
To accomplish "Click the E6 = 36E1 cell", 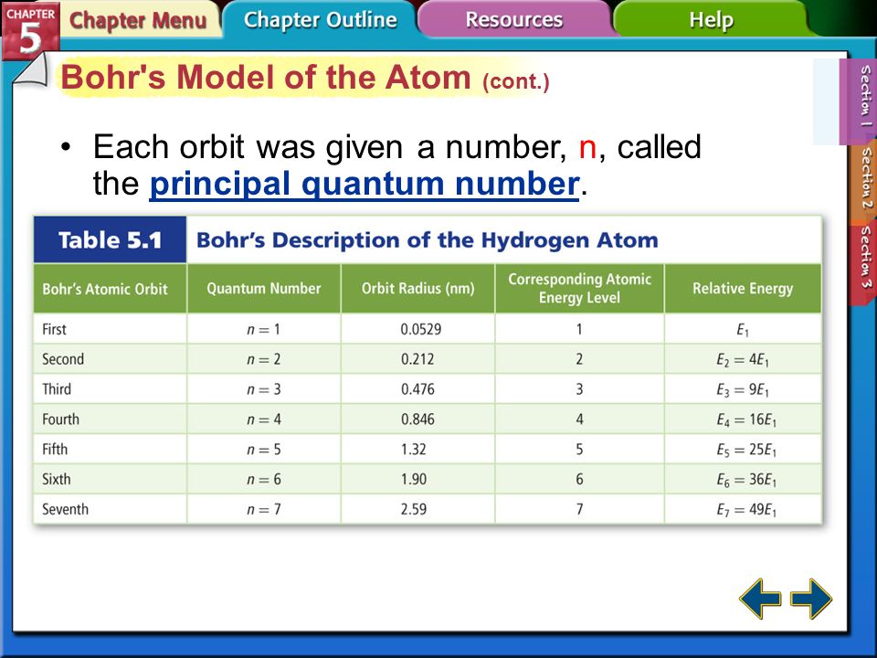I will [743, 480].
